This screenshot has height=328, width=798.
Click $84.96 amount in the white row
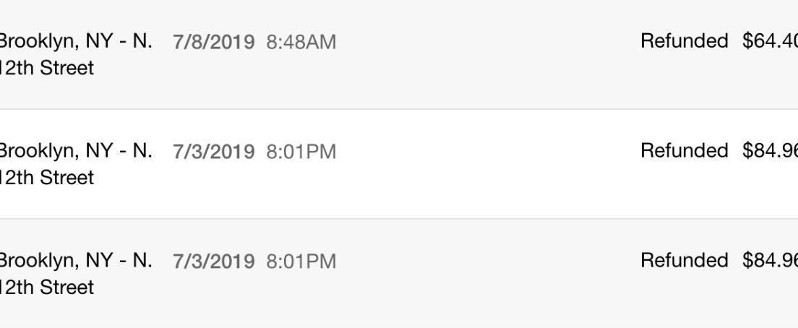[770, 150]
